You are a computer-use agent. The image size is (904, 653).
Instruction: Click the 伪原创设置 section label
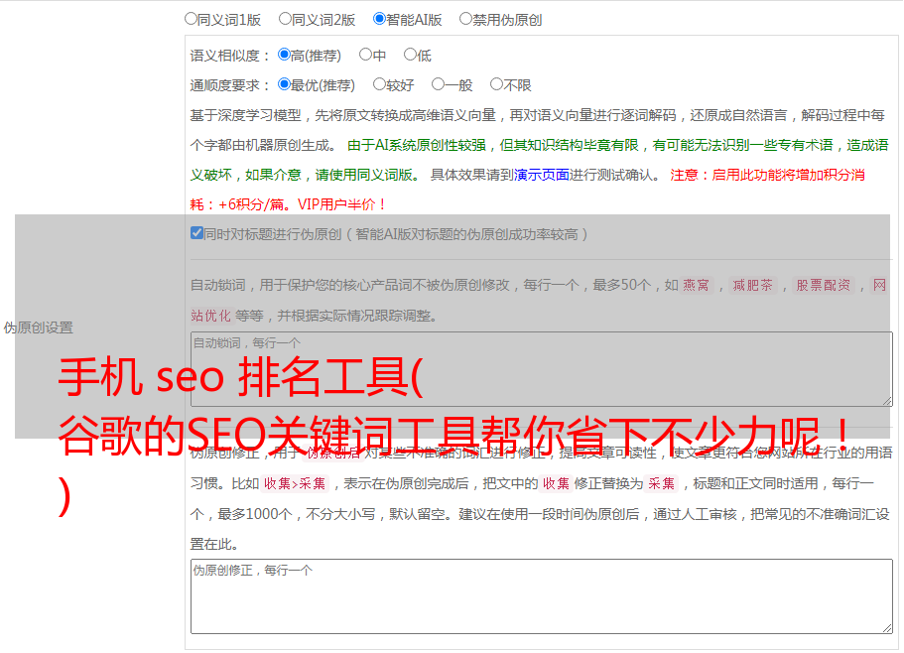[x=39, y=327]
